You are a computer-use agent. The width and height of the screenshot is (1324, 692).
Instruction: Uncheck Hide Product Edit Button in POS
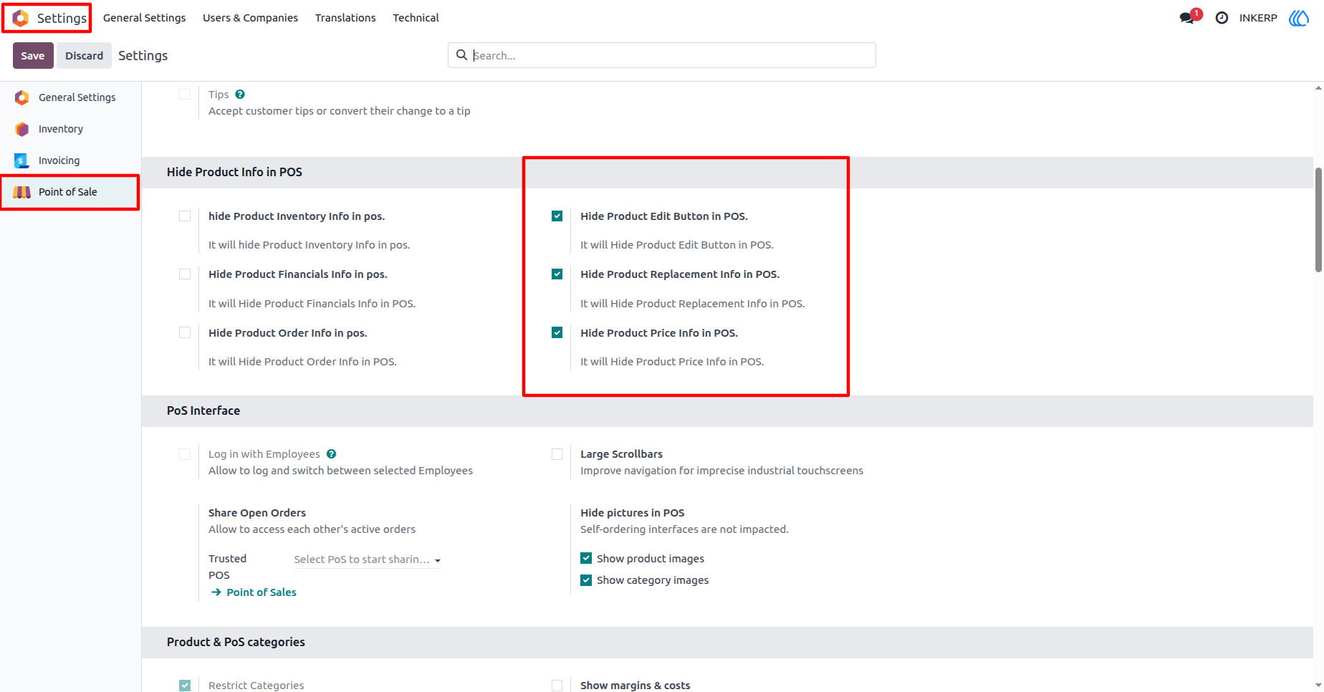tap(557, 216)
